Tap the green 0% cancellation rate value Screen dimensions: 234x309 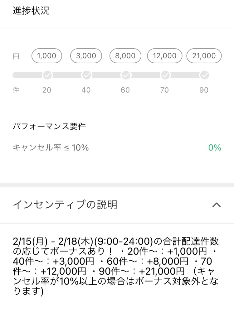pos(215,147)
